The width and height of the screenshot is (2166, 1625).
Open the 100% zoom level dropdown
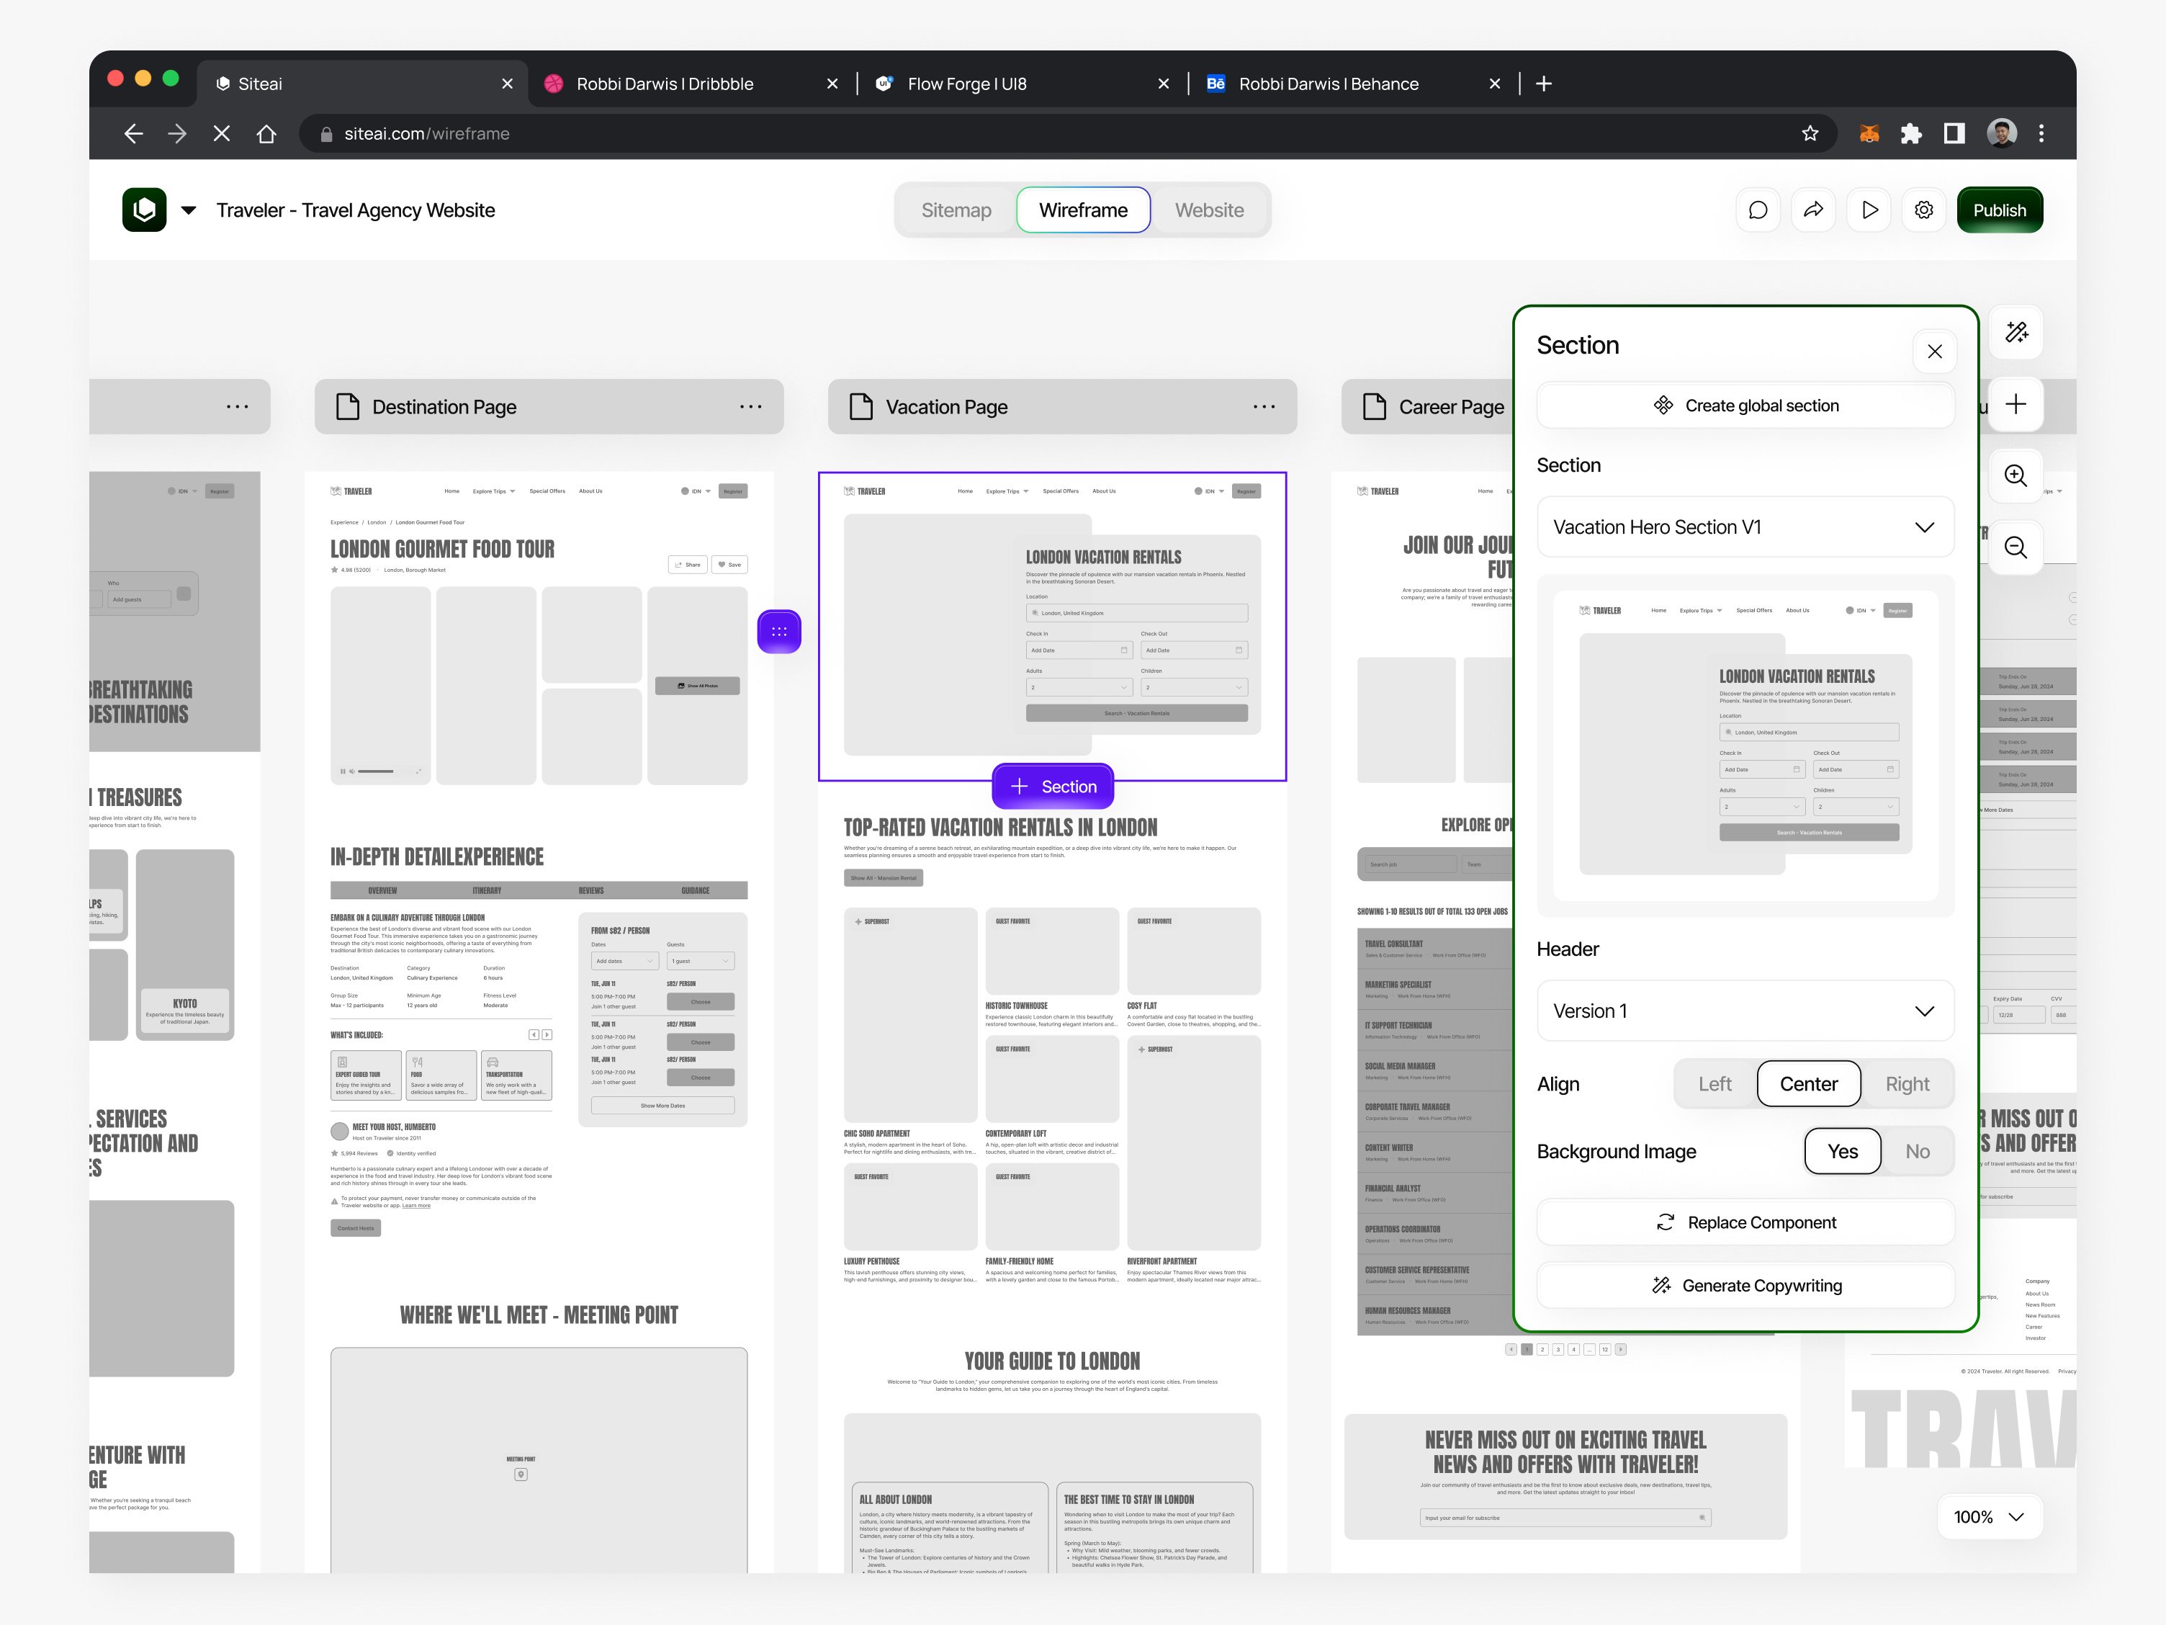(1989, 1516)
